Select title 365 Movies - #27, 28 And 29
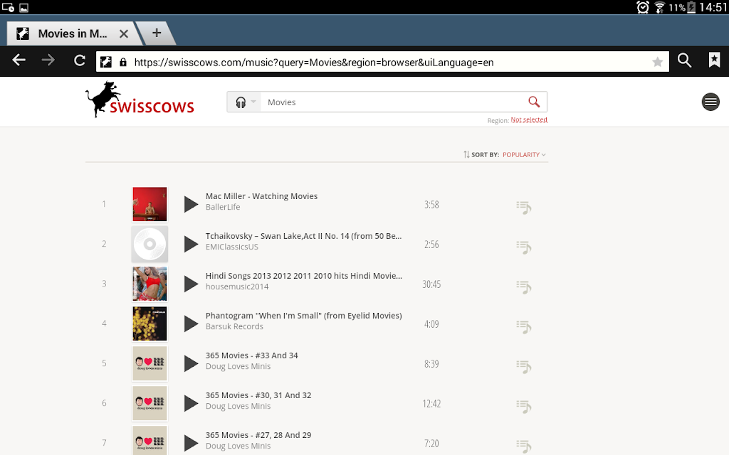The width and height of the screenshot is (729, 455). point(258,436)
